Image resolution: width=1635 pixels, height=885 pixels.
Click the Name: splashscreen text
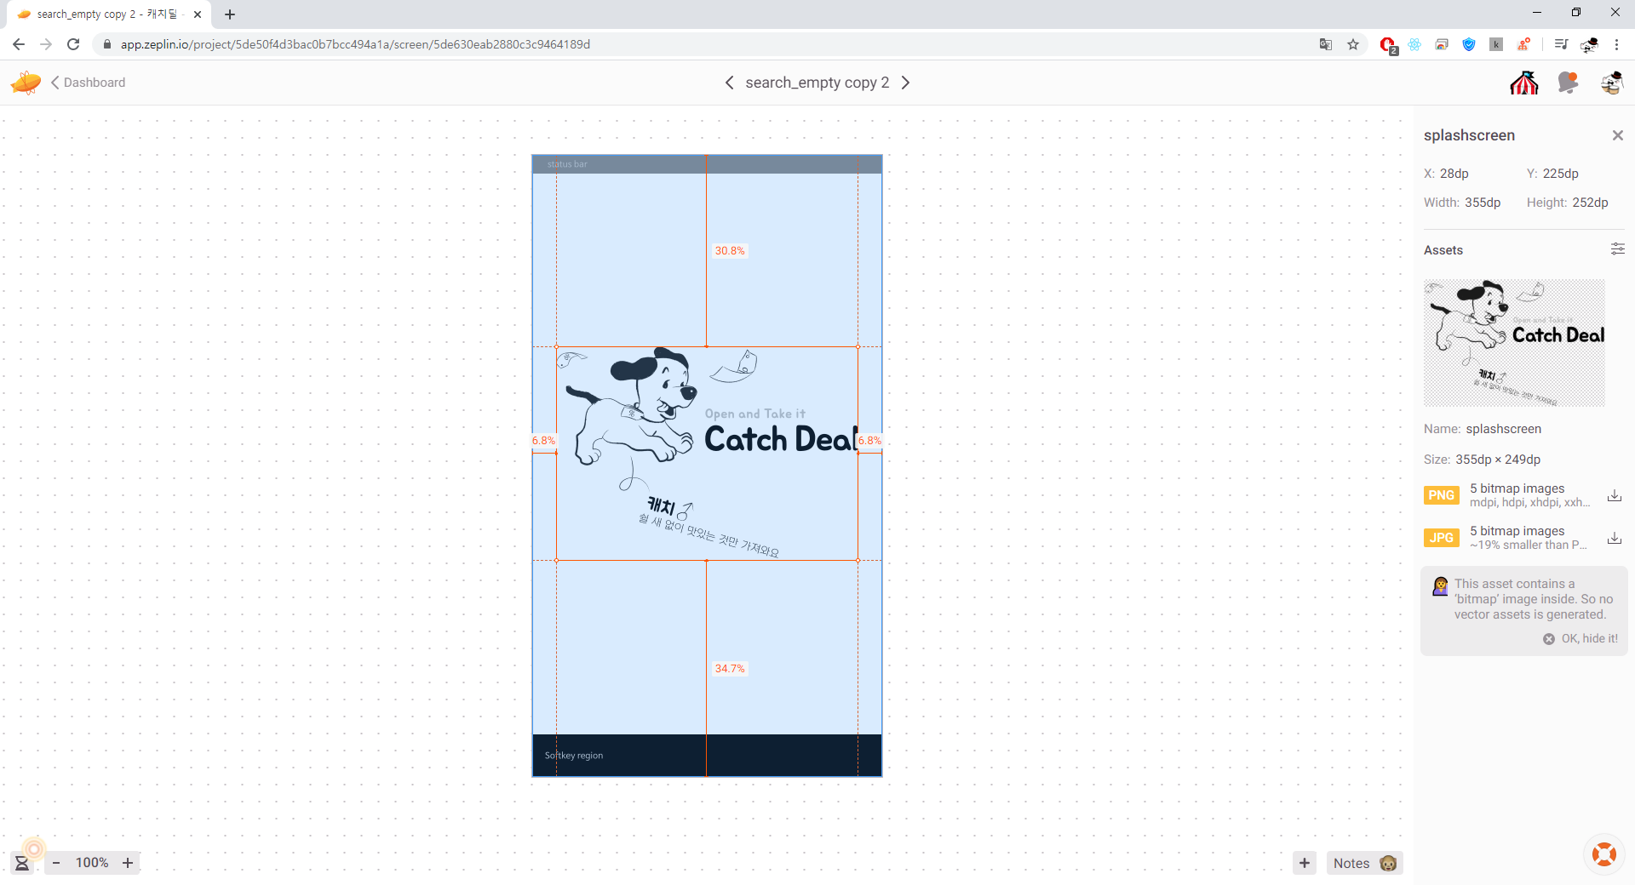[x=1483, y=429]
